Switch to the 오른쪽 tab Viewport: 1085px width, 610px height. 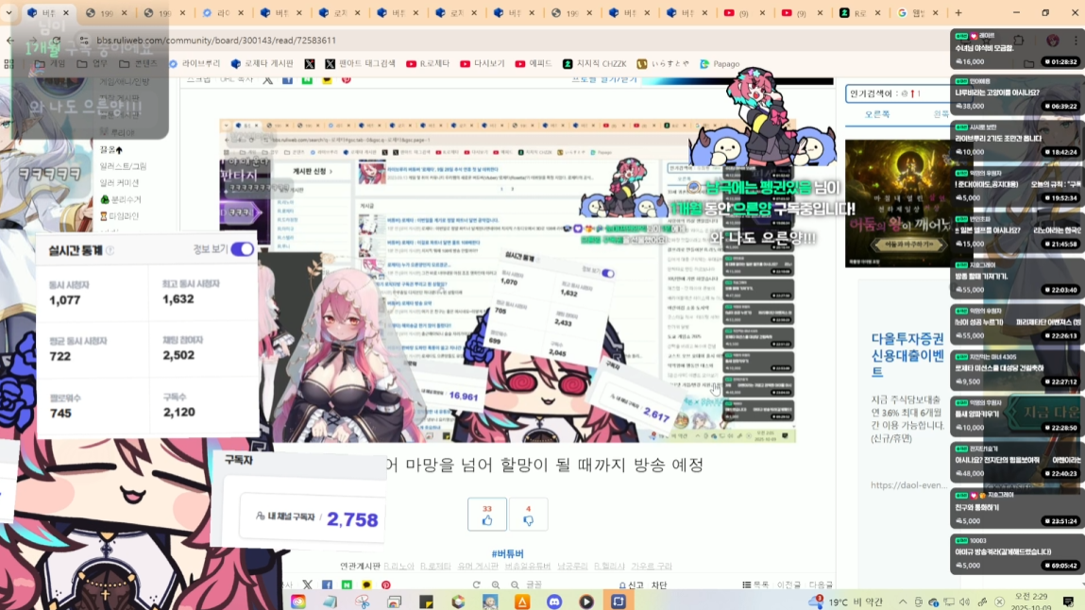[x=877, y=114]
